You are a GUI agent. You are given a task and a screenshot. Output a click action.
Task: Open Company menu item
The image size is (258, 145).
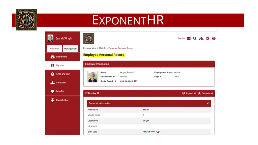click(62, 83)
